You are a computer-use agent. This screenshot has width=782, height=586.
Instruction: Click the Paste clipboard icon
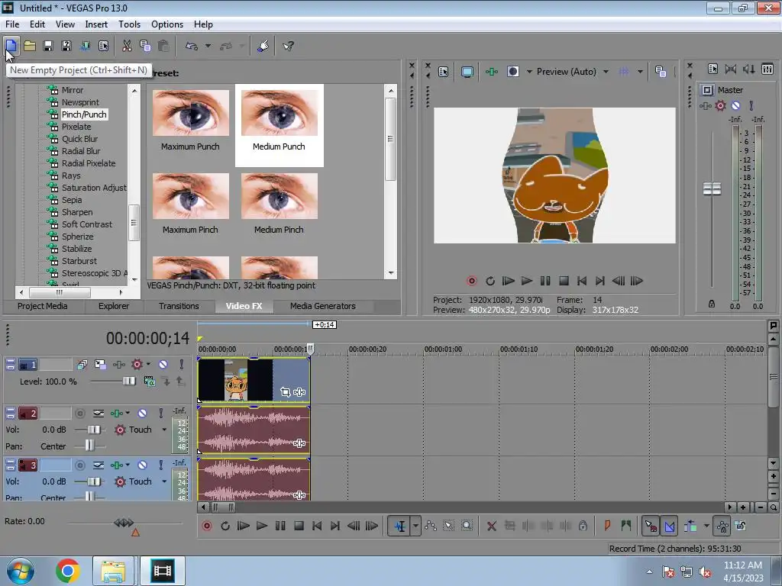pyautogui.click(x=163, y=46)
